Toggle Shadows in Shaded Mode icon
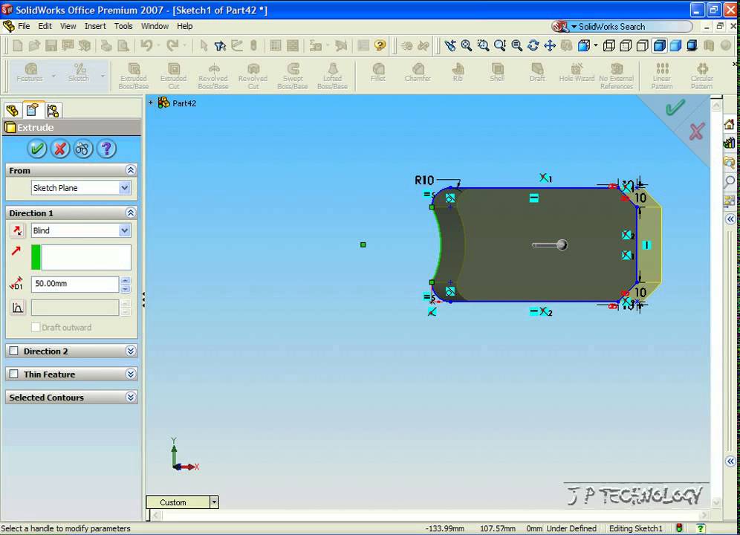740x535 pixels. click(x=692, y=45)
